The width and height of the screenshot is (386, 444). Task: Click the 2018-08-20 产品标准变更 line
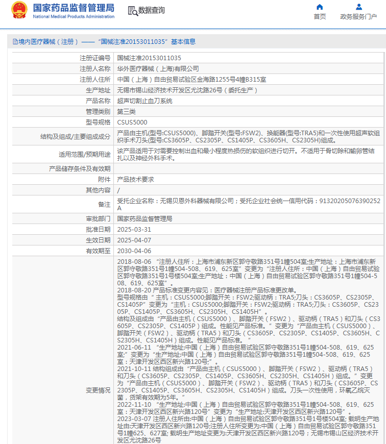[x=207, y=290]
